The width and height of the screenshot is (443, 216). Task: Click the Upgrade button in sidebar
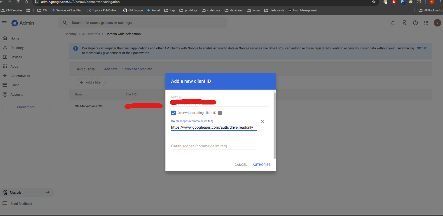coord(27,193)
